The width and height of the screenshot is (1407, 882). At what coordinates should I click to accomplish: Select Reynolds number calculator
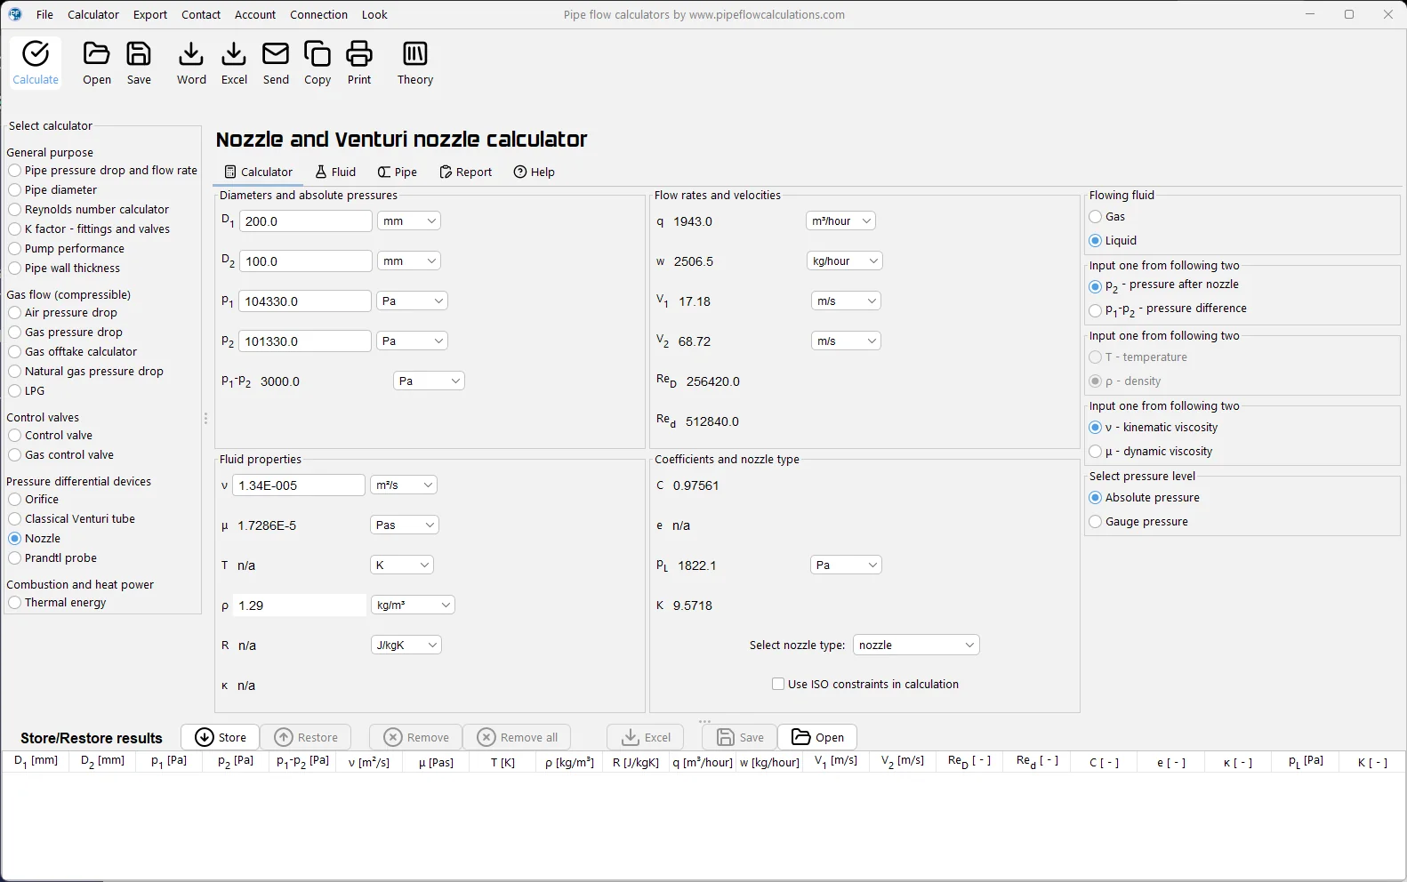tap(88, 209)
